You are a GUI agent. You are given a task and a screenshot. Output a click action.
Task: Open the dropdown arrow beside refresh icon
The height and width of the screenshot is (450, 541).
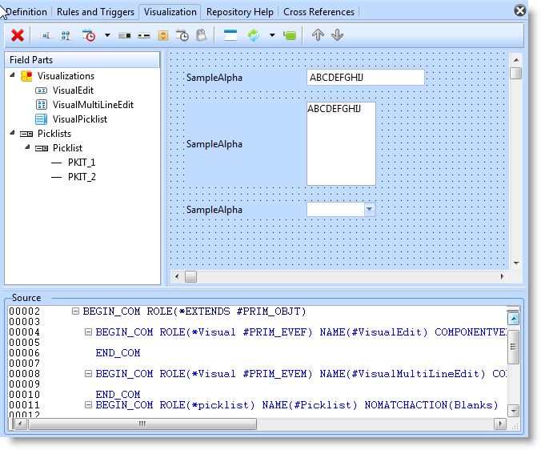[x=272, y=35]
